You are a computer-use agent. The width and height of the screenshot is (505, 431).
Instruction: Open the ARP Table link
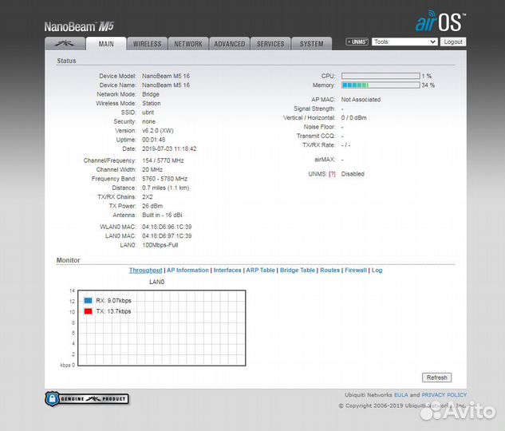click(261, 271)
